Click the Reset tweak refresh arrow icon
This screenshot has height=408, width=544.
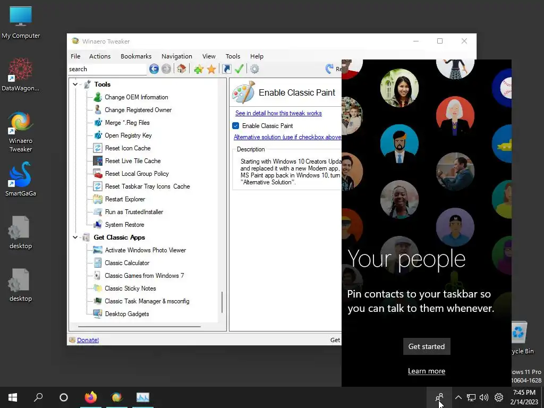click(329, 69)
